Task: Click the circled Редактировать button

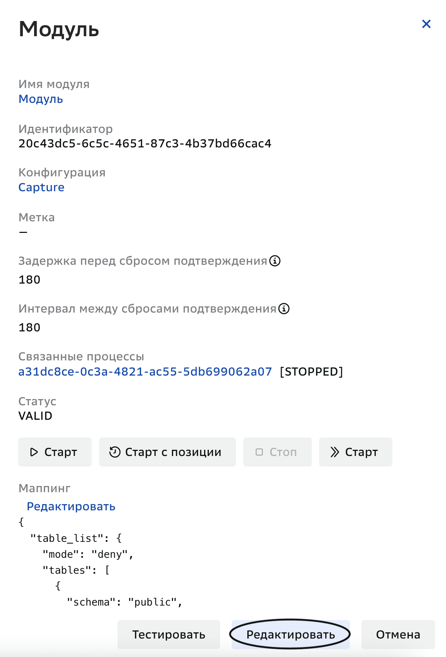Action: (290, 635)
